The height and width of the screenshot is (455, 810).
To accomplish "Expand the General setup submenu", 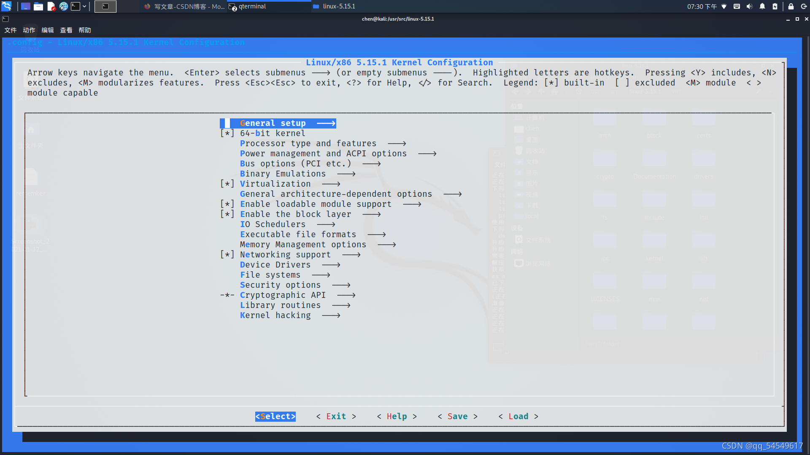I will (x=276, y=123).
